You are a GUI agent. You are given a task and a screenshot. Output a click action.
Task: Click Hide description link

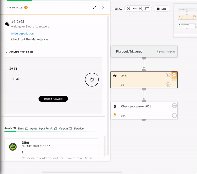click(22, 33)
